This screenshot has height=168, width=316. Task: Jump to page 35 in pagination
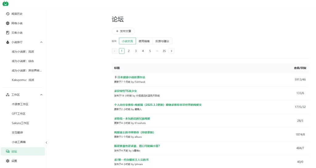[x=164, y=51]
